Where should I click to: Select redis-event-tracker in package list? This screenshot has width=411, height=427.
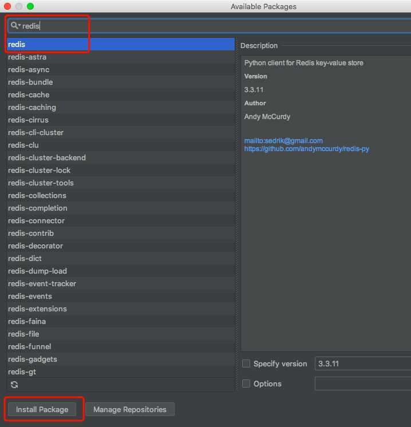(x=121, y=283)
